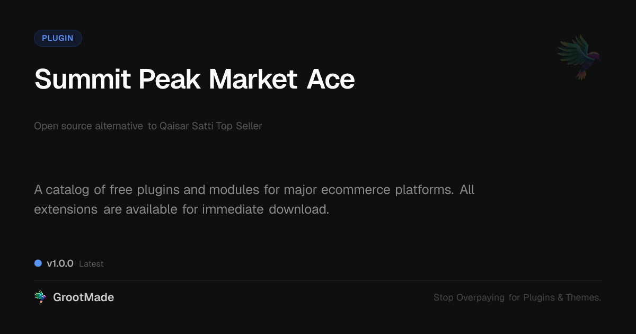The width and height of the screenshot is (636, 334).
Task: Click the faded hummingbird logo at top right
Action: pos(579,57)
